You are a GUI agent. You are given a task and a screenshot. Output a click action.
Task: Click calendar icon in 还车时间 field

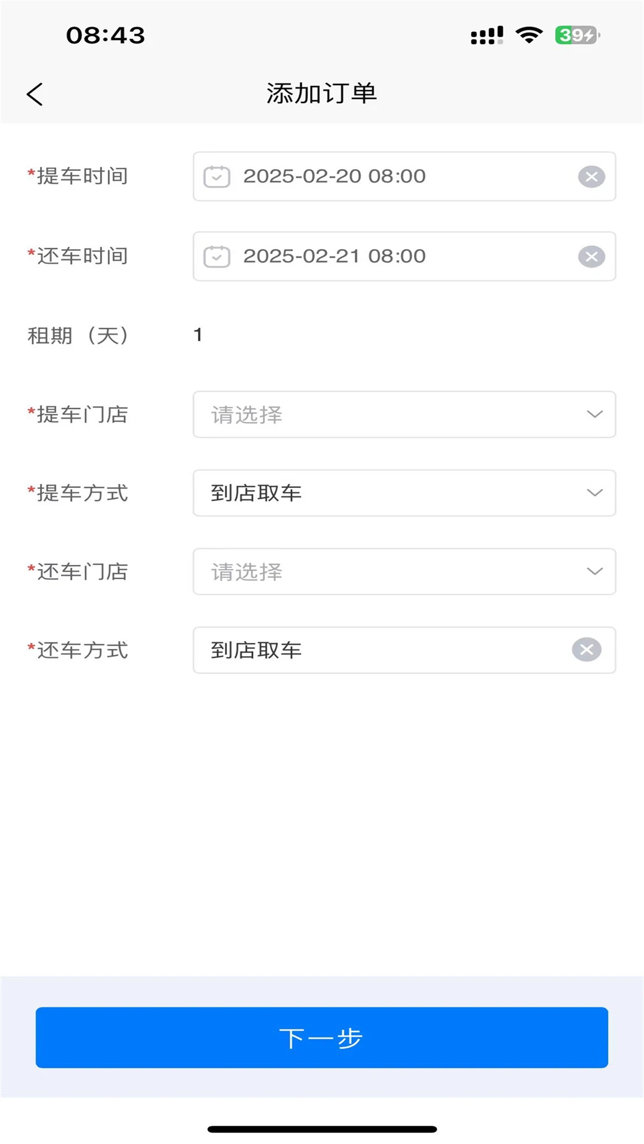click(x=217, y=256)
